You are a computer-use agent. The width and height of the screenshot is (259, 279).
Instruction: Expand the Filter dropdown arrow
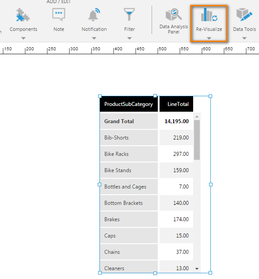129,38
